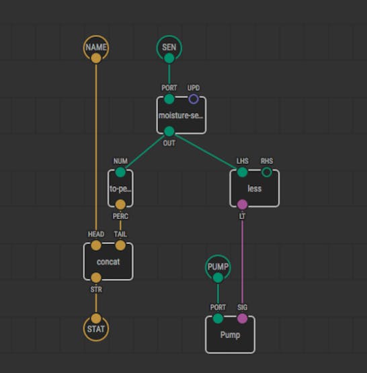Click the LT output pin of less node

pos(243,204)
